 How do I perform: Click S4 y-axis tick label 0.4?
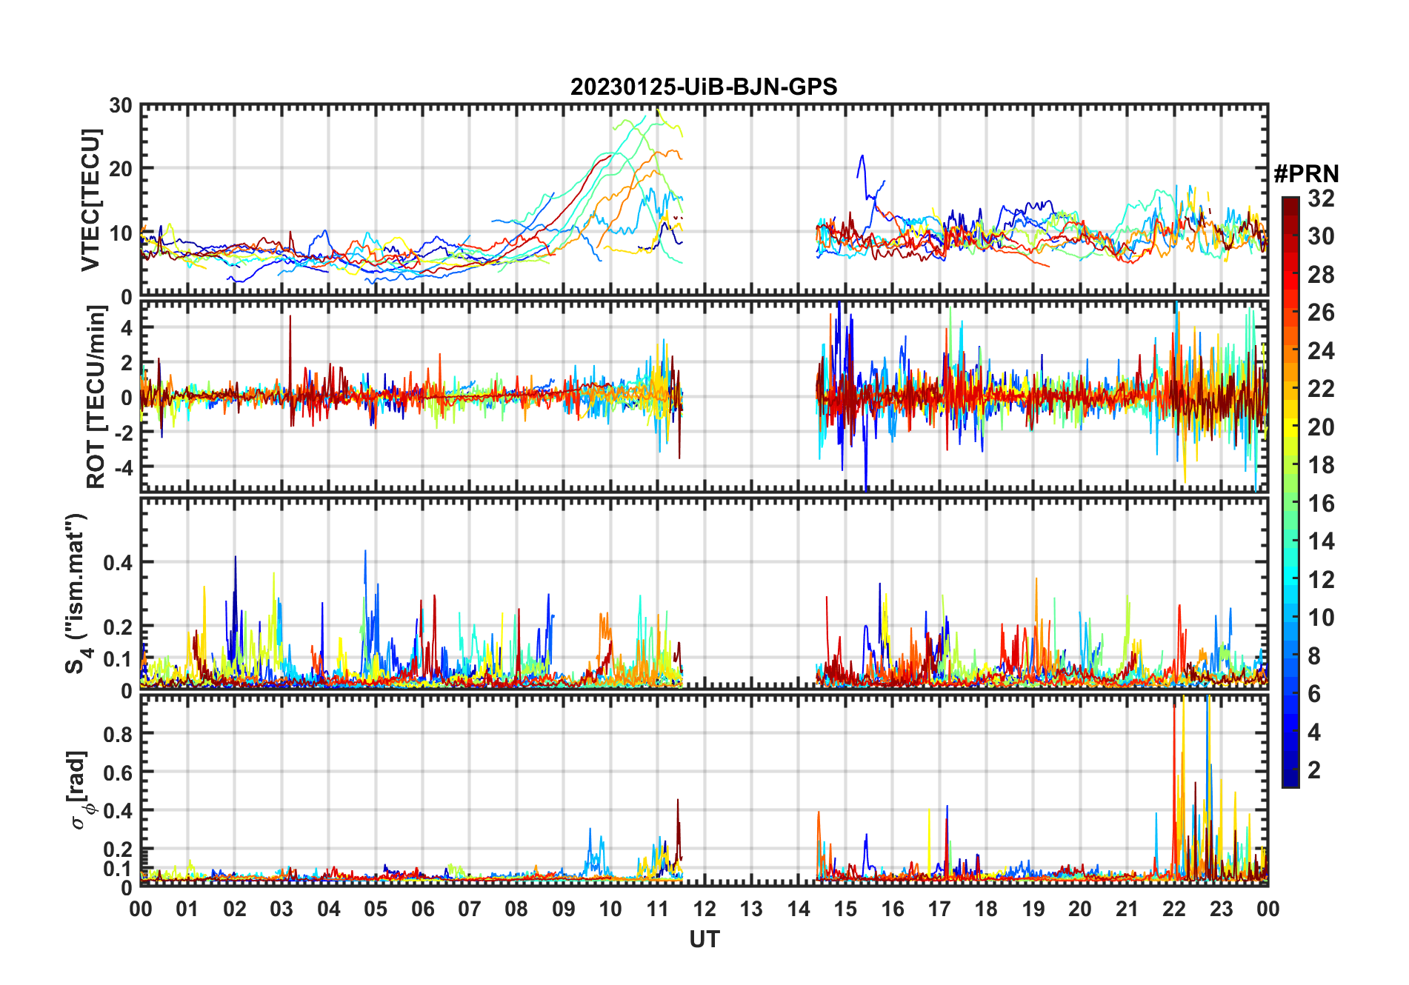(119, 563)
